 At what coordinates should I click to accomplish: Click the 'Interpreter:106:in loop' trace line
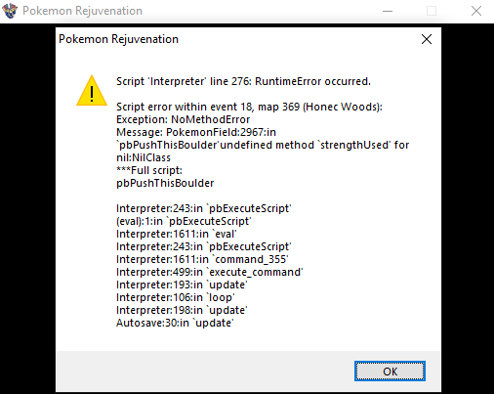click(176, 297)
